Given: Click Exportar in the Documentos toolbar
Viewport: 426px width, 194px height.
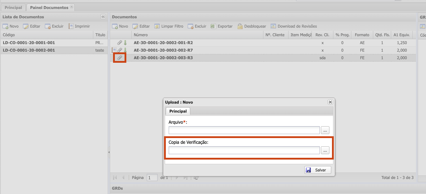Looking at the screenshot, I should tap(221, 26).
